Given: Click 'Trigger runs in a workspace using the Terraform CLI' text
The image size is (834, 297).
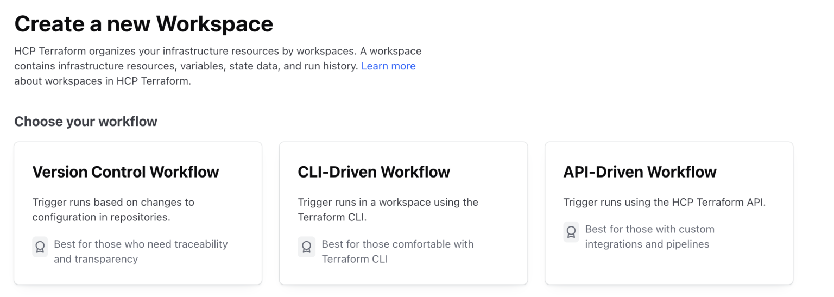Looking at the screenshot, I should [x=388, y=210].
